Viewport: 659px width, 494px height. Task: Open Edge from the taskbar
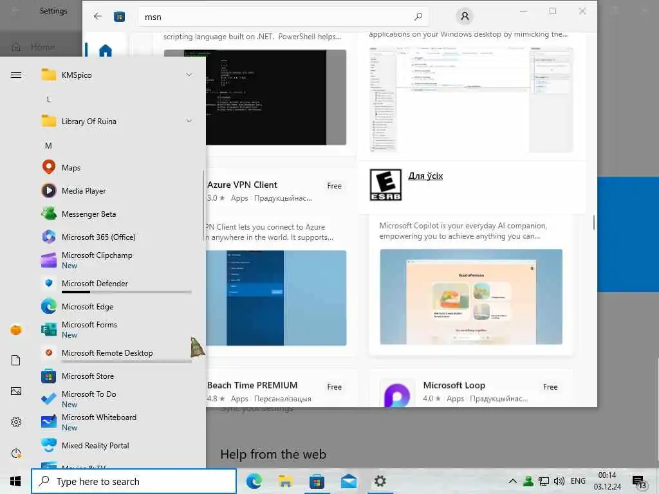[x=254, y=481]
